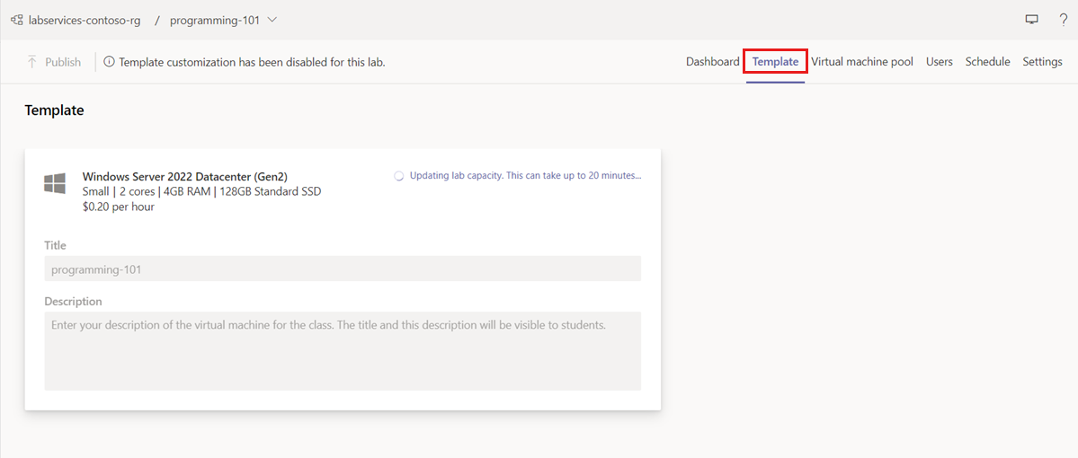Click the Publish upload arrow icon
Viewport: 1078px width, 458px height.
click(31, 62)
